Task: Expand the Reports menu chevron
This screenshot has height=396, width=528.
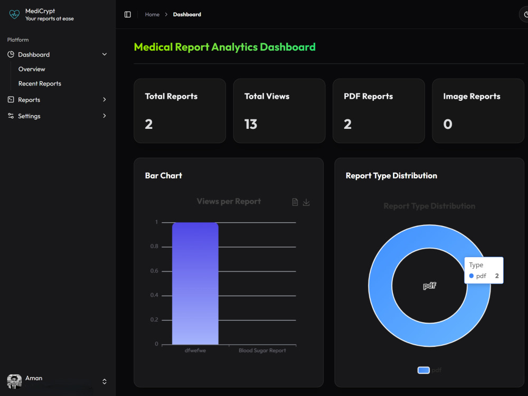Action: (105, 99)
